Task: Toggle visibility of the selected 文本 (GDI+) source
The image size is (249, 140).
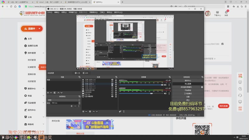Action: tap(112, 84)
